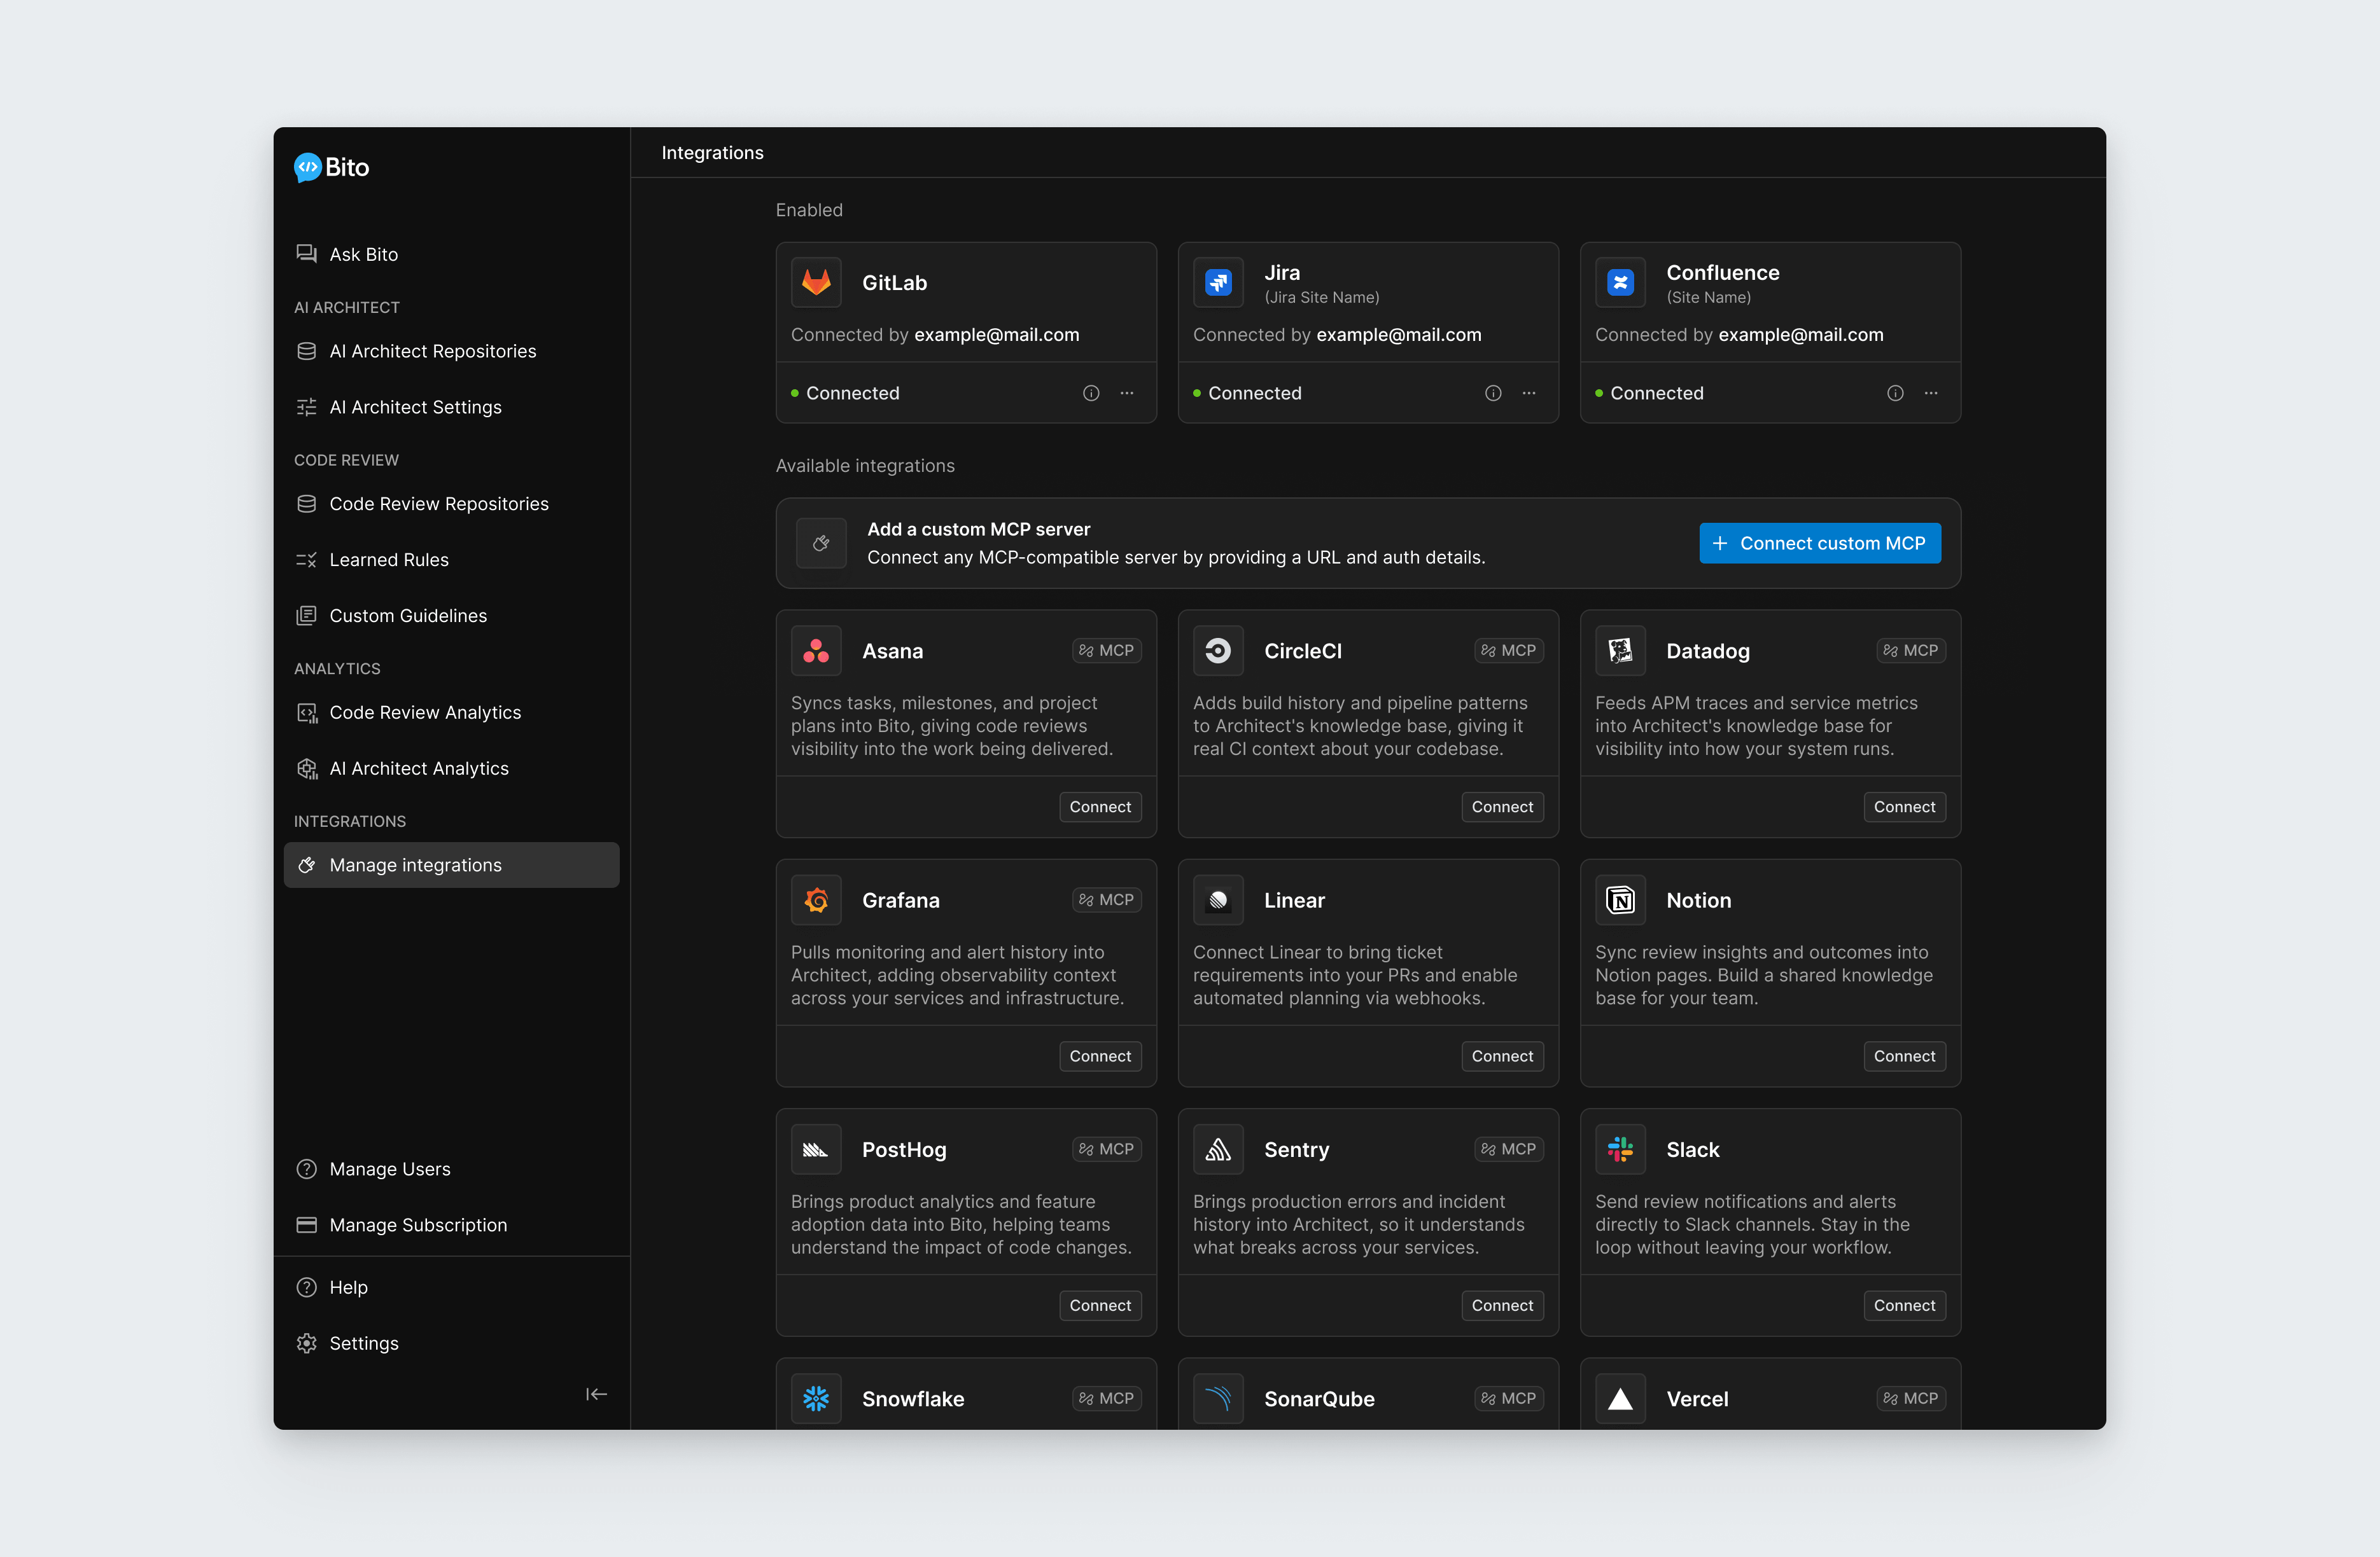The width and height of the screenshot is (2380, 1557).
Task: Click the Asana logo icon
Action: tap(816, 651)
